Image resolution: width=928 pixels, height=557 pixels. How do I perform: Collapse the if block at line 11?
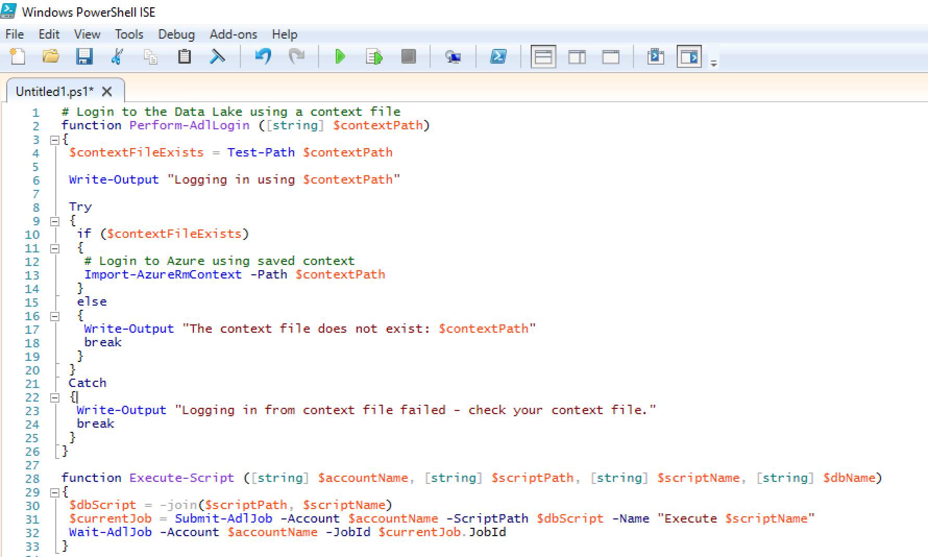(54, 248)
